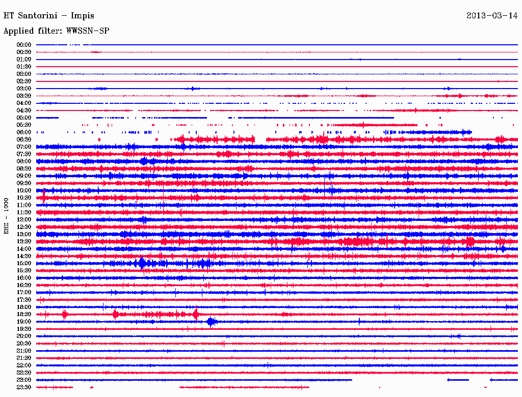
Task: Select the 01:30 time label
Action: 24,67
